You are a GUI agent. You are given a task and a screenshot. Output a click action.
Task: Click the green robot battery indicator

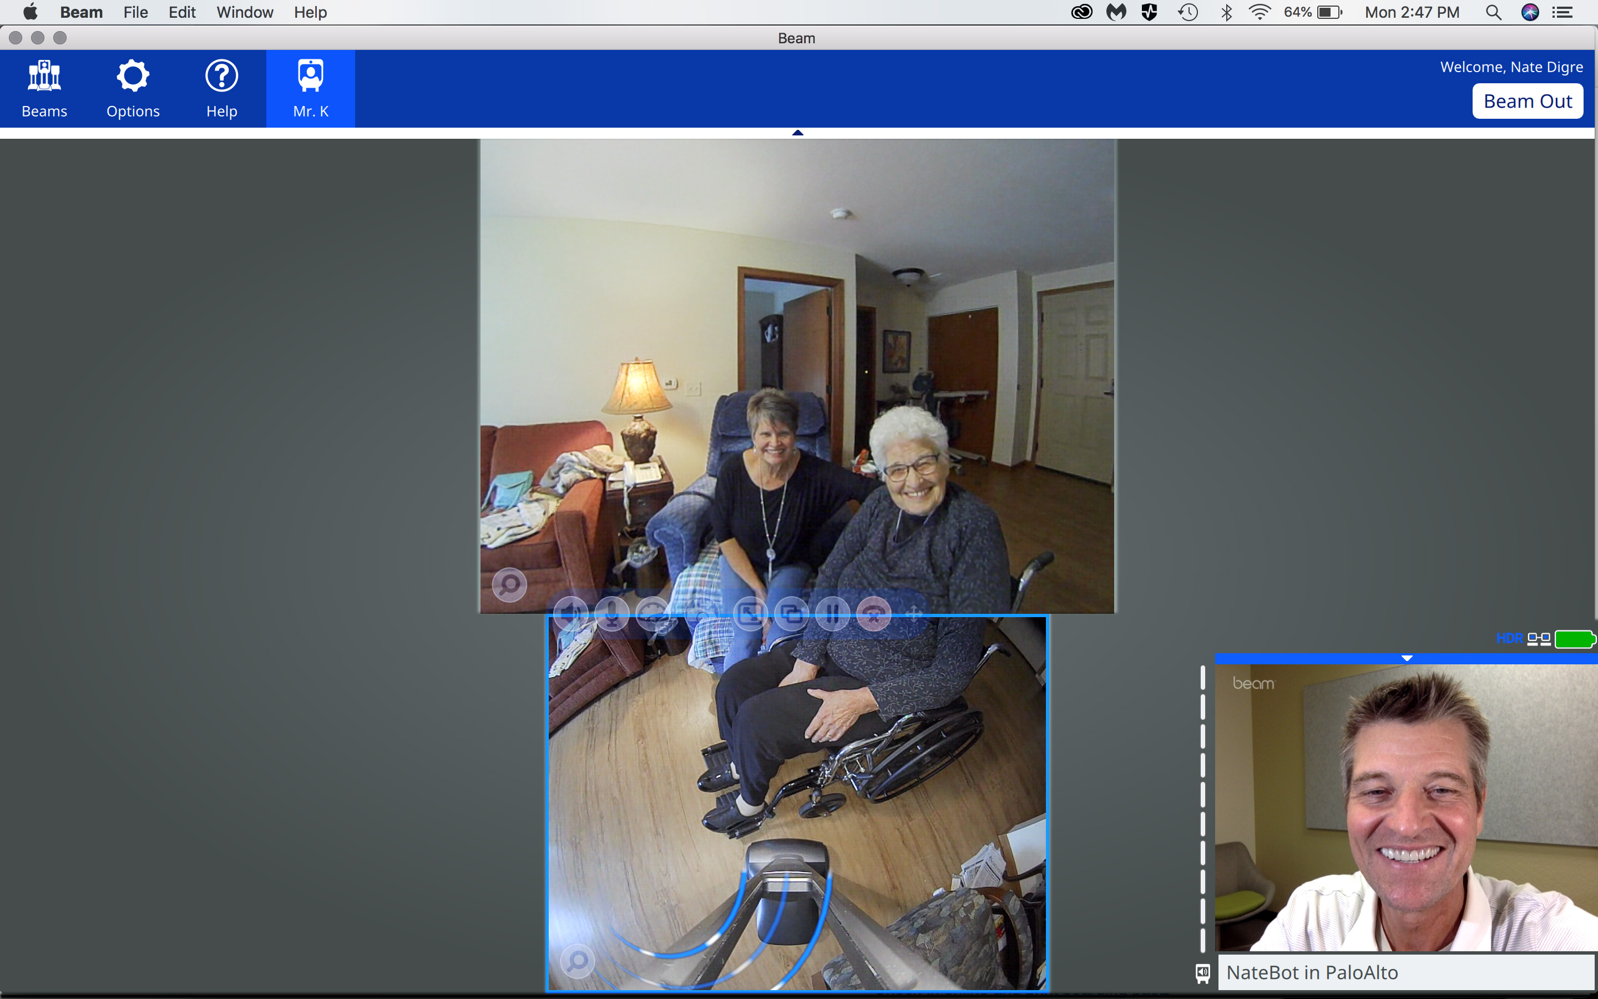[x=1575, y=639]
